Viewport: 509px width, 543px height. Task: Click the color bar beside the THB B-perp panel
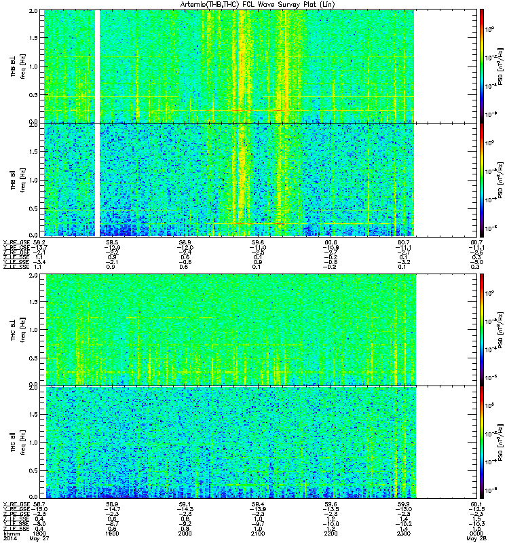tap(482, 66)
